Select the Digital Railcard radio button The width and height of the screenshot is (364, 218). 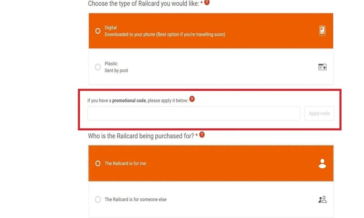[98, 31]
